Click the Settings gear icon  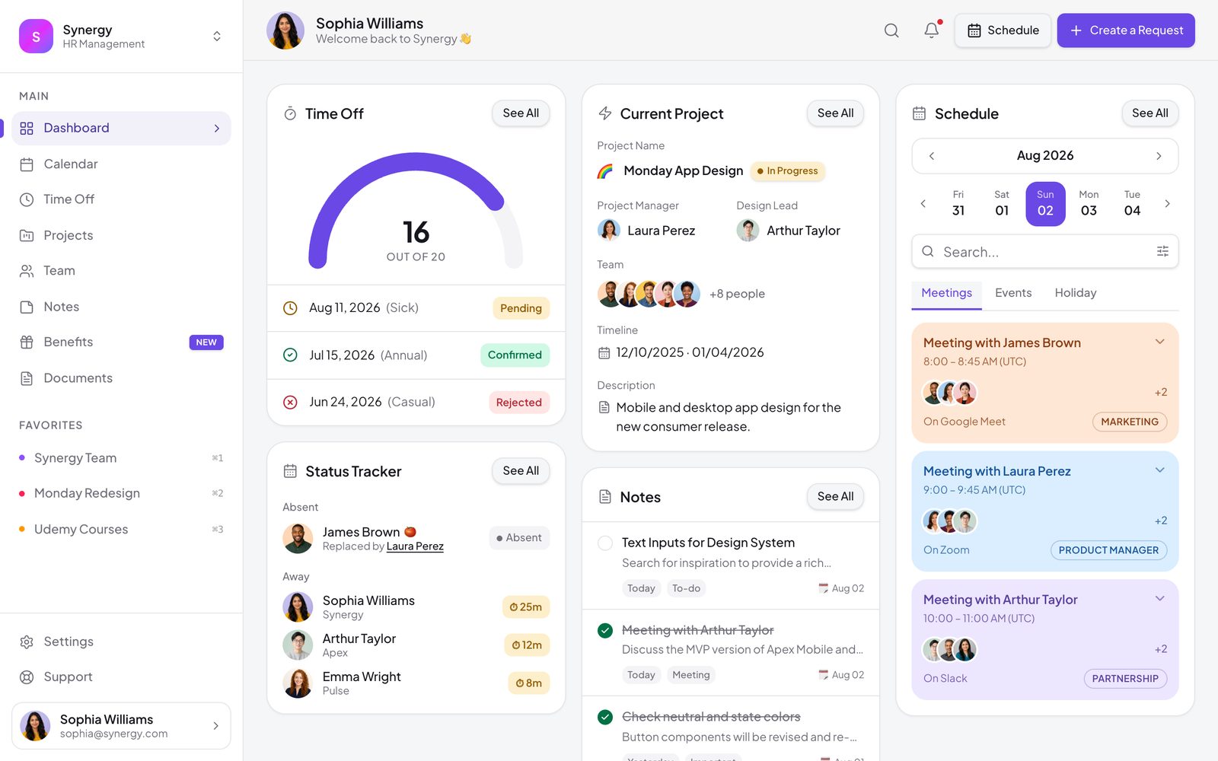27,642
